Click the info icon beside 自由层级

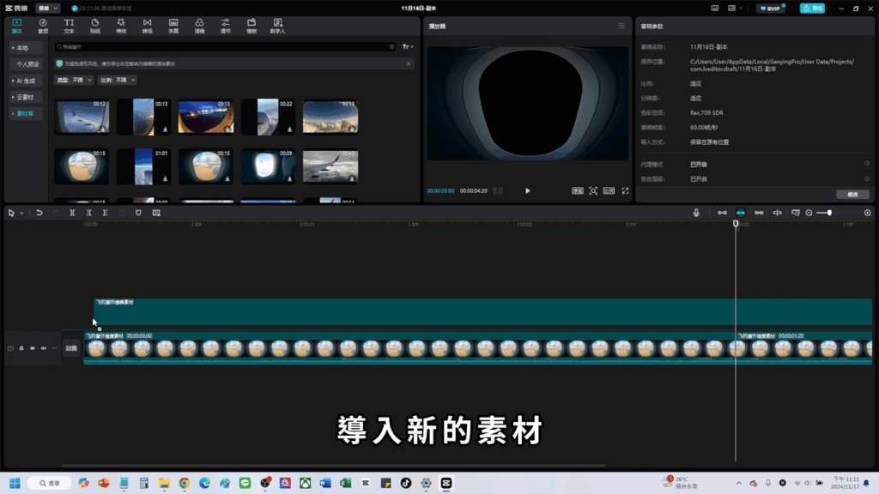[867, 178]
